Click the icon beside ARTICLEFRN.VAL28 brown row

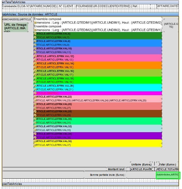[x=35, y=111]
